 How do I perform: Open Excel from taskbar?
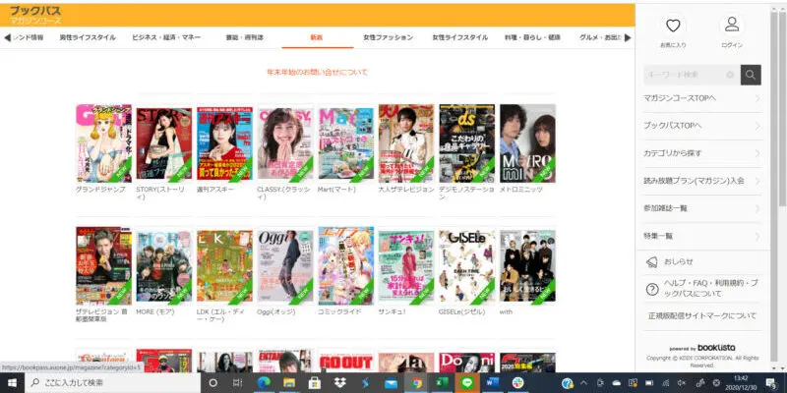442,383
